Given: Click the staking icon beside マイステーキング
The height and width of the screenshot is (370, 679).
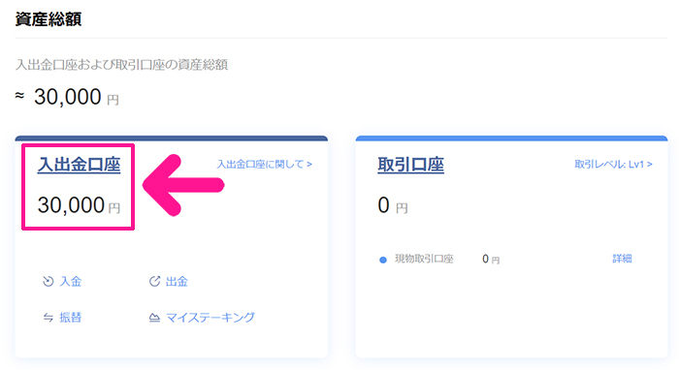Looking at the screenshot, I should pyautogui.click(x=154, y=318).
